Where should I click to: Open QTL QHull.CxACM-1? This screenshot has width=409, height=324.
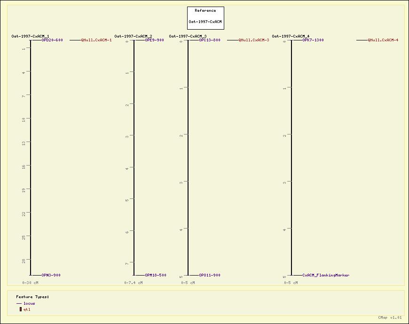[96, 40]
